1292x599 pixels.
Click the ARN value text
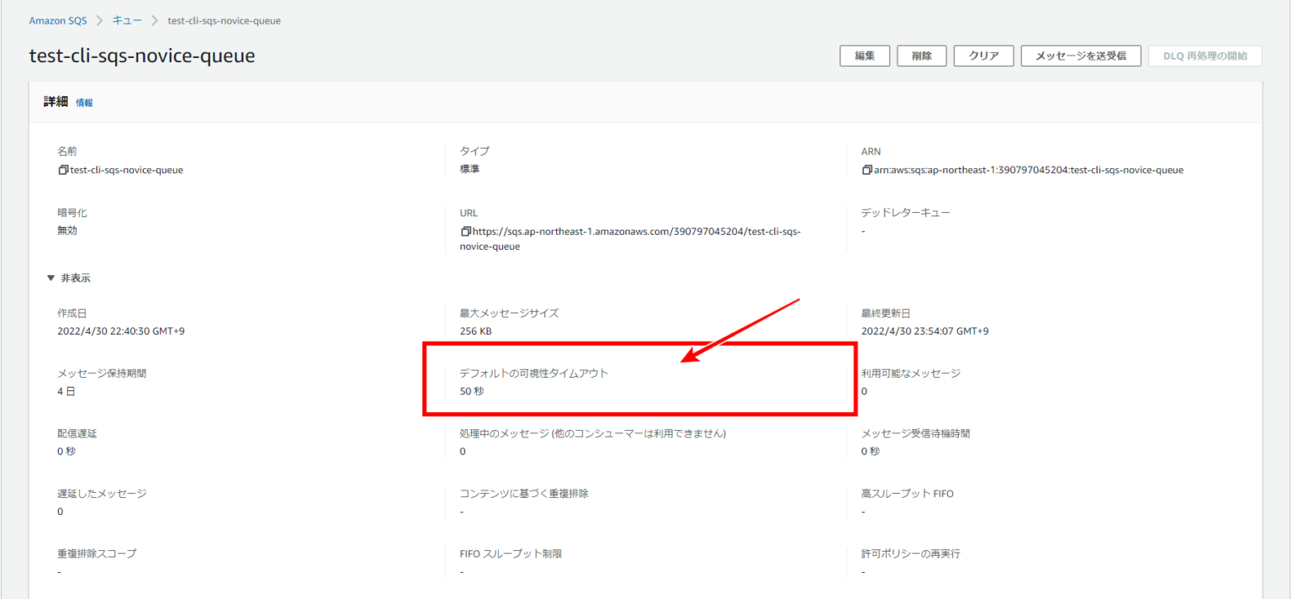1028,170
